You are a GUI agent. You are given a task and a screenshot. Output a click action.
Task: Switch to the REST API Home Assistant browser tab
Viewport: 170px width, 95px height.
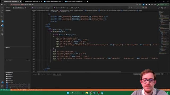pyautogui.click(x=75, y=2)
